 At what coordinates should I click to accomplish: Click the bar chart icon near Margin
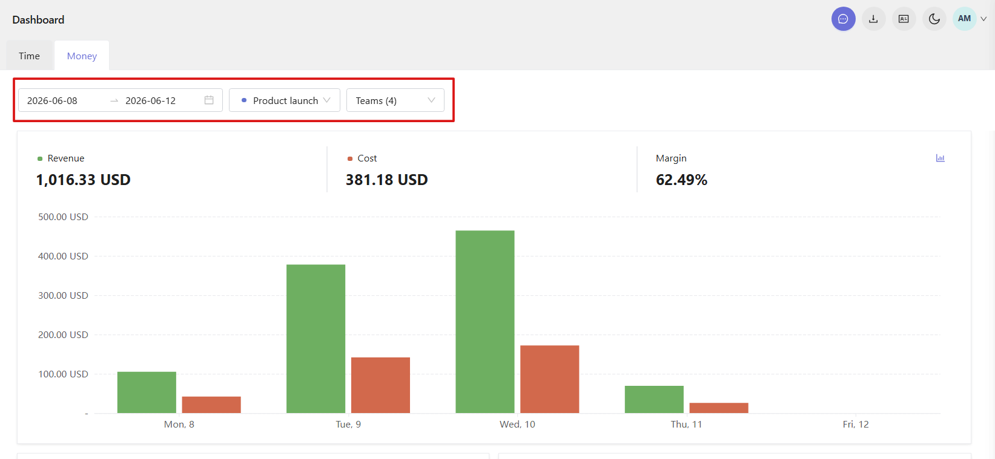click(x=940, y=158)
